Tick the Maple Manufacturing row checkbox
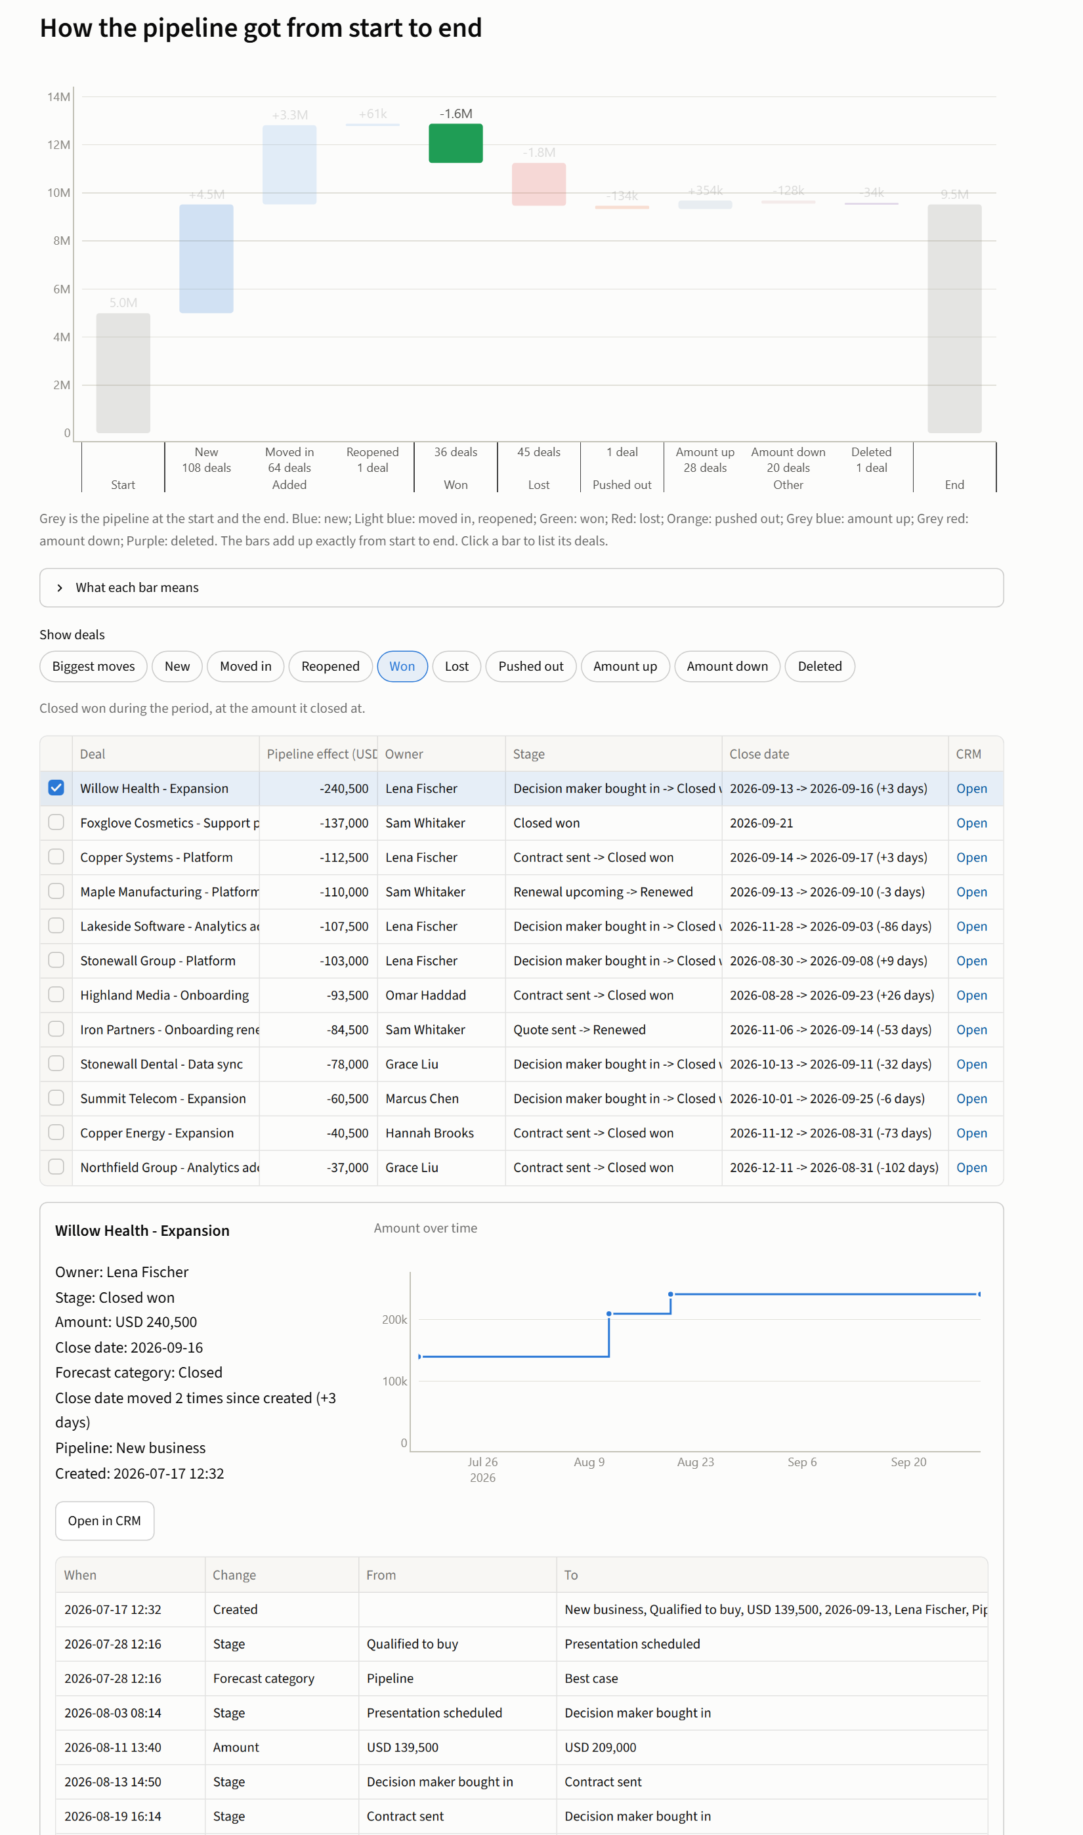This screenshot has height=1835, width=1083. tap(56, 892)
